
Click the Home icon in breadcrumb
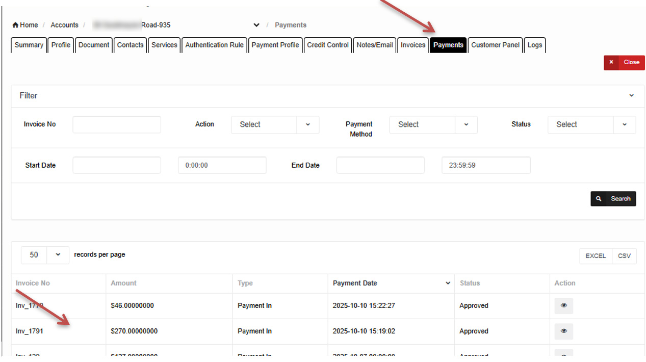[x=16, y=25]
